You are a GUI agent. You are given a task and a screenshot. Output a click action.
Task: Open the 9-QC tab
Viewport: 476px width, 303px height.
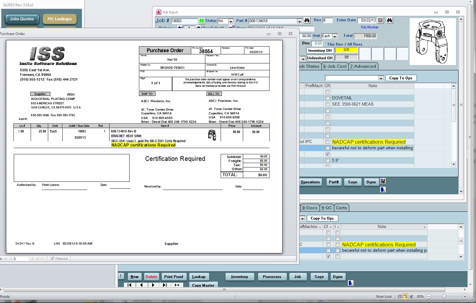tap(326, 208)
